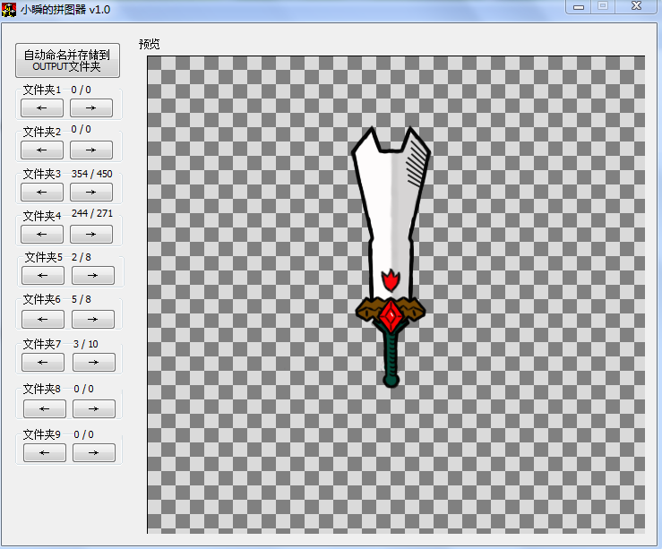Previous handle option in 文件夹7
The width and height of the screenshot is (662, 549).
coord(43,363)
